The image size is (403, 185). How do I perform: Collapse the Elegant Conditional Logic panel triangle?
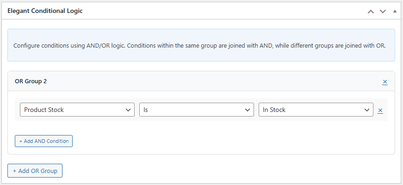click(395, 11)
